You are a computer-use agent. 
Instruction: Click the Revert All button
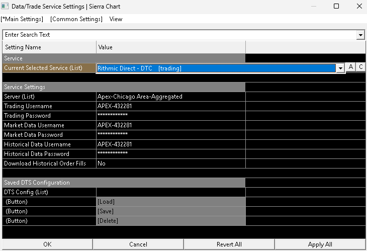(229, 244)
